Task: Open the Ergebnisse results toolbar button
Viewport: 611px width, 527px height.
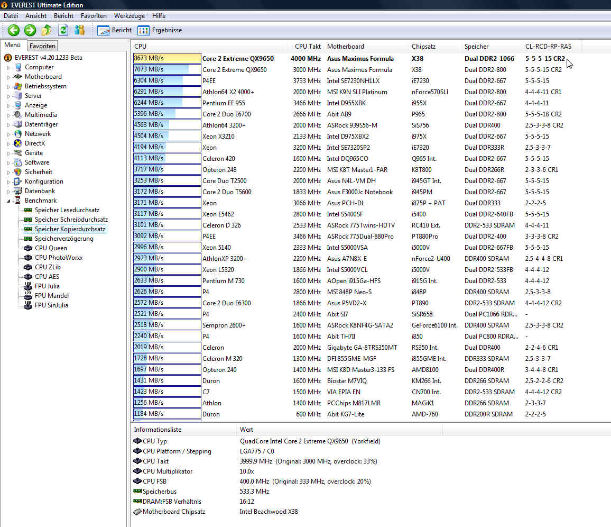Action: pos(160,30)
